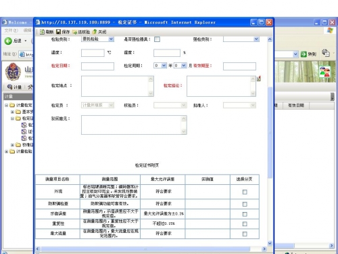Viewport: 338px width, 254px height.
Task: Select the 计量检验 tree item
Action: (24, 151)
